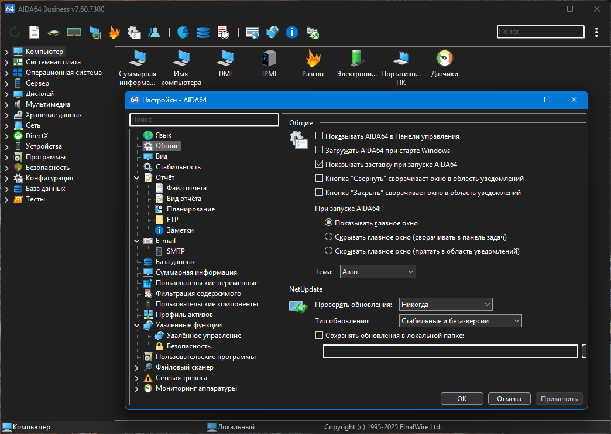Click the user silhouette toolbar icon
The width and height of the screenshot is (611, 434).
(x=154, y=32)
